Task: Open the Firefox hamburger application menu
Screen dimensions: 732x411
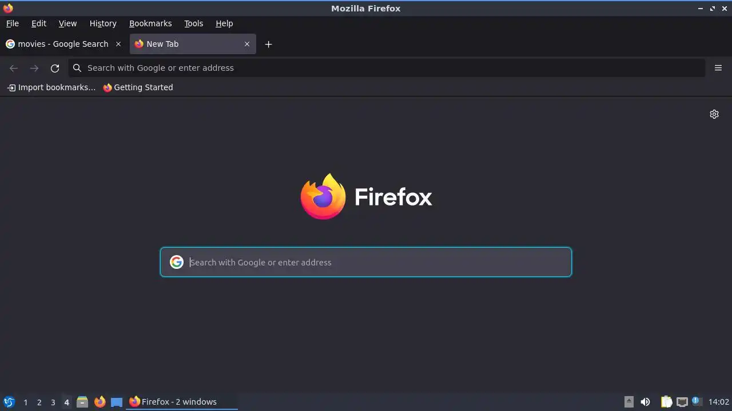Action: pyautogui.click(x=718, y=68)
